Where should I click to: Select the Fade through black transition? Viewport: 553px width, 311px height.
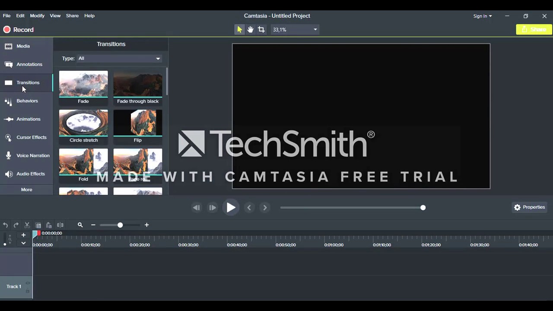point(138,88)
